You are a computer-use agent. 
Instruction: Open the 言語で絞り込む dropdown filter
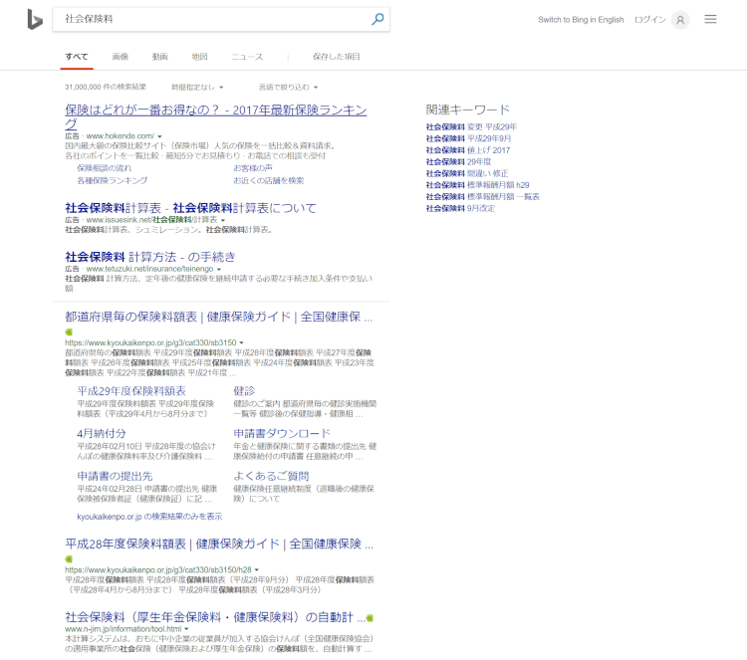[x=288, y=88]
